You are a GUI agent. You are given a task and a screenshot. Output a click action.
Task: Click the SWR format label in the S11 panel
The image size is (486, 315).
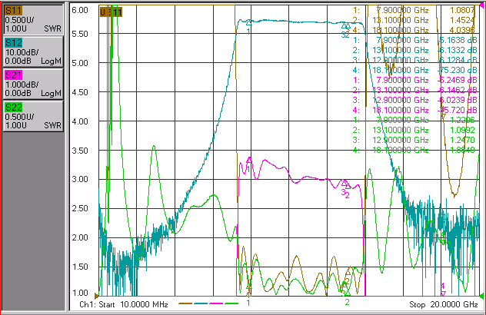[52, 28]
